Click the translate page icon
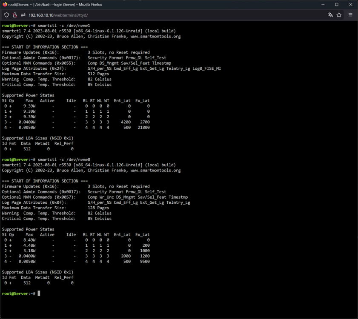The width and height of the screenshot is (358, 319). tap(330, 15)
